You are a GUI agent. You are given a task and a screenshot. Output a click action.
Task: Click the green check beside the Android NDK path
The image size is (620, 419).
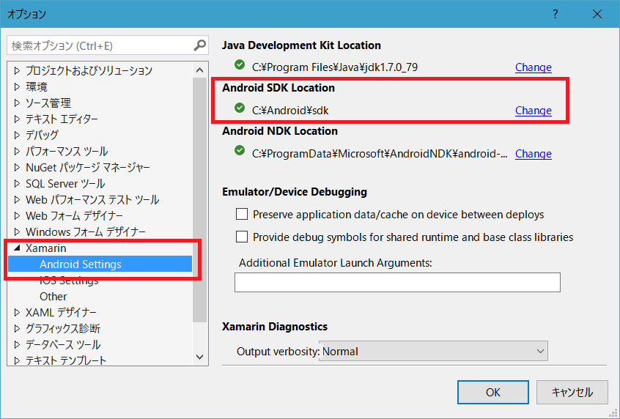[240, 151]
